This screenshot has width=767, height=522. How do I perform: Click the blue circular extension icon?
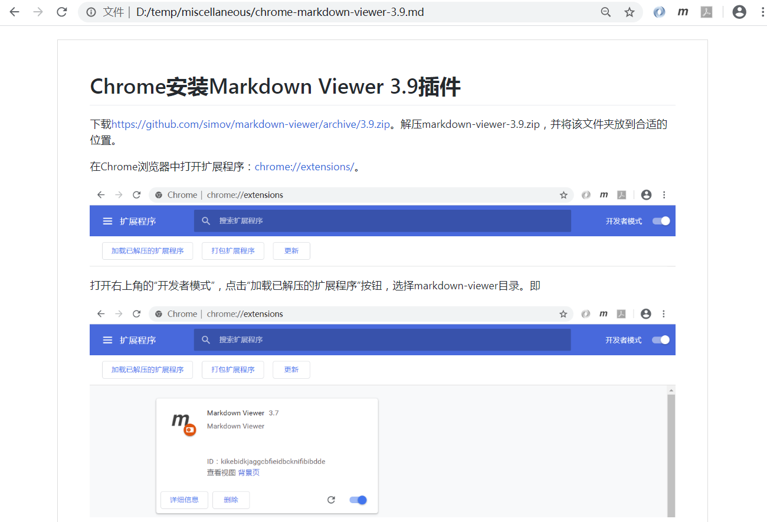click(x=659, y=12)
